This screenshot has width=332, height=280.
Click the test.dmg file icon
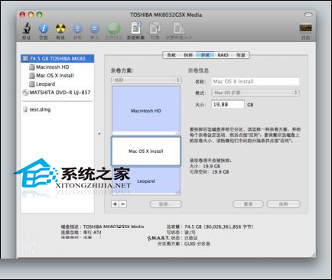point(25,109)
